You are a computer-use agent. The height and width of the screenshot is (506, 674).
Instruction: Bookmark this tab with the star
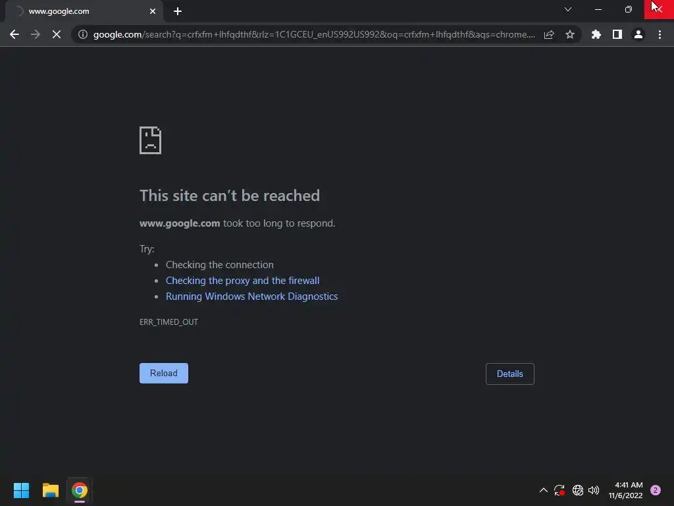[570, 34]
